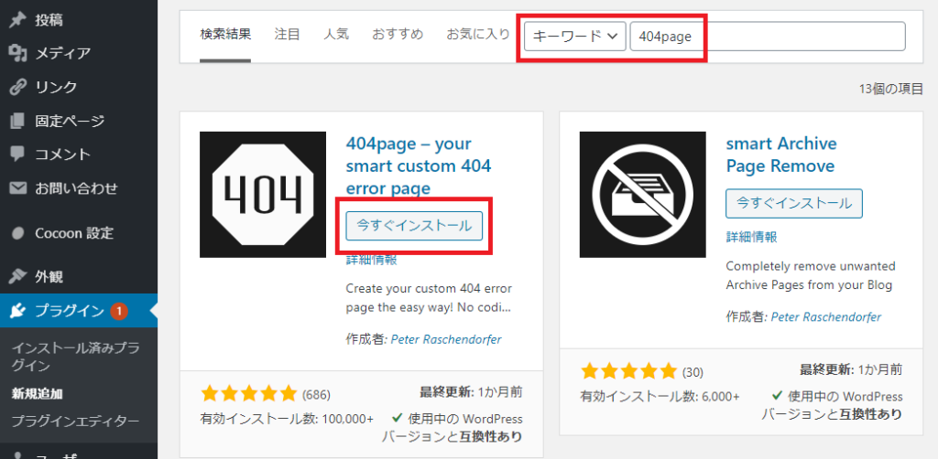This screenshot has height=459, width=938.
Task: Click the star rating on the 404page card
Action: (249, 393)
